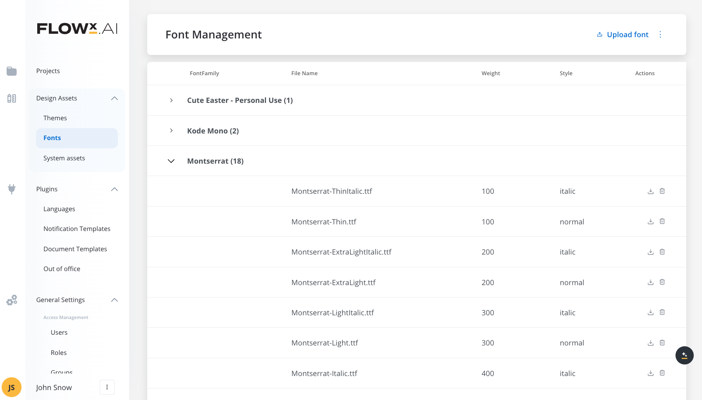This screenshot has height=400, width=702.
Task: Open Out of office settings
Action: [62, 269]
